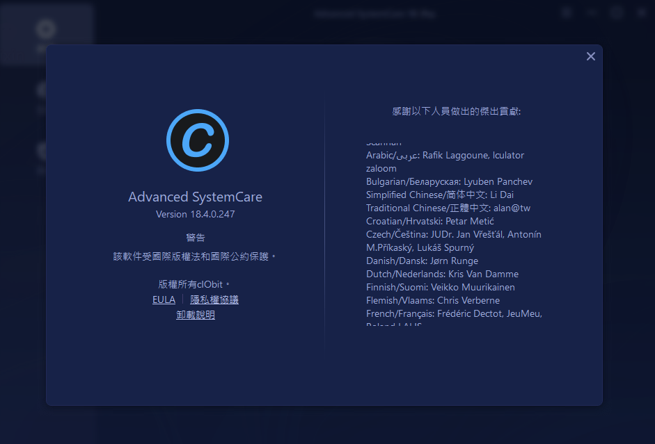Select the Croatian Petar Metić credit line
Image resolution: width=655 pixels, height=444 pixels.
point(429,221)
